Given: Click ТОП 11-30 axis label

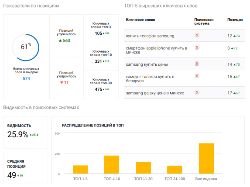Looking at the screenshot, I should pyautogui.click(x=144, y=179).
